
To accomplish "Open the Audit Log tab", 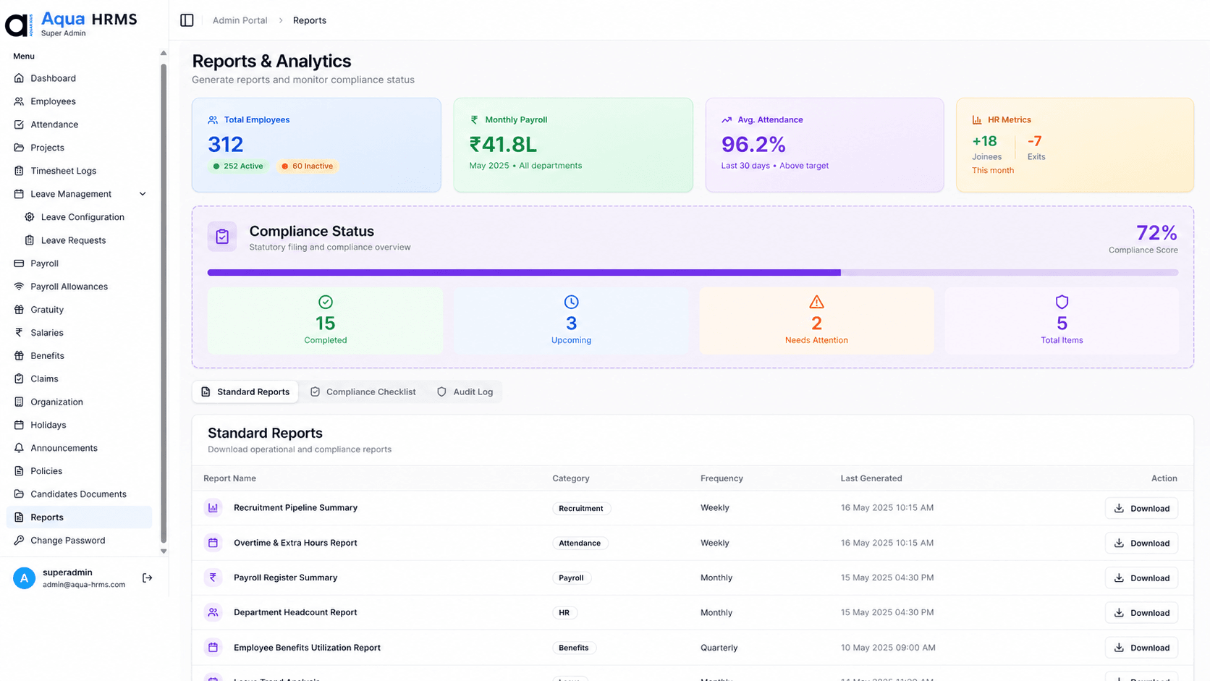I will point(465,392).
